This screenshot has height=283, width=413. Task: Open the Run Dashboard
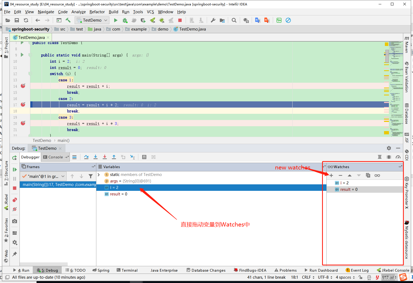321,270
